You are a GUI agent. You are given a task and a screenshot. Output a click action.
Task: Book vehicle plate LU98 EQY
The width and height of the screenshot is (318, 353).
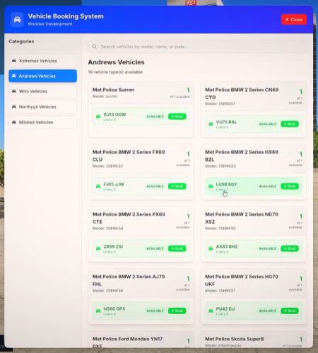290,186
